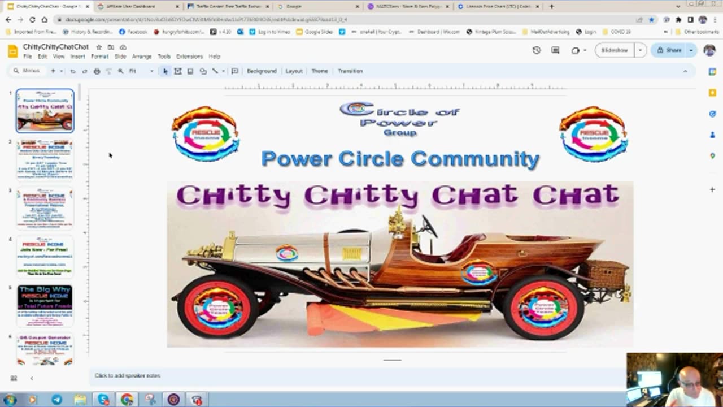Screen dimensions: 723x407
Task: Click the Insert image icon
Action: 190,71
